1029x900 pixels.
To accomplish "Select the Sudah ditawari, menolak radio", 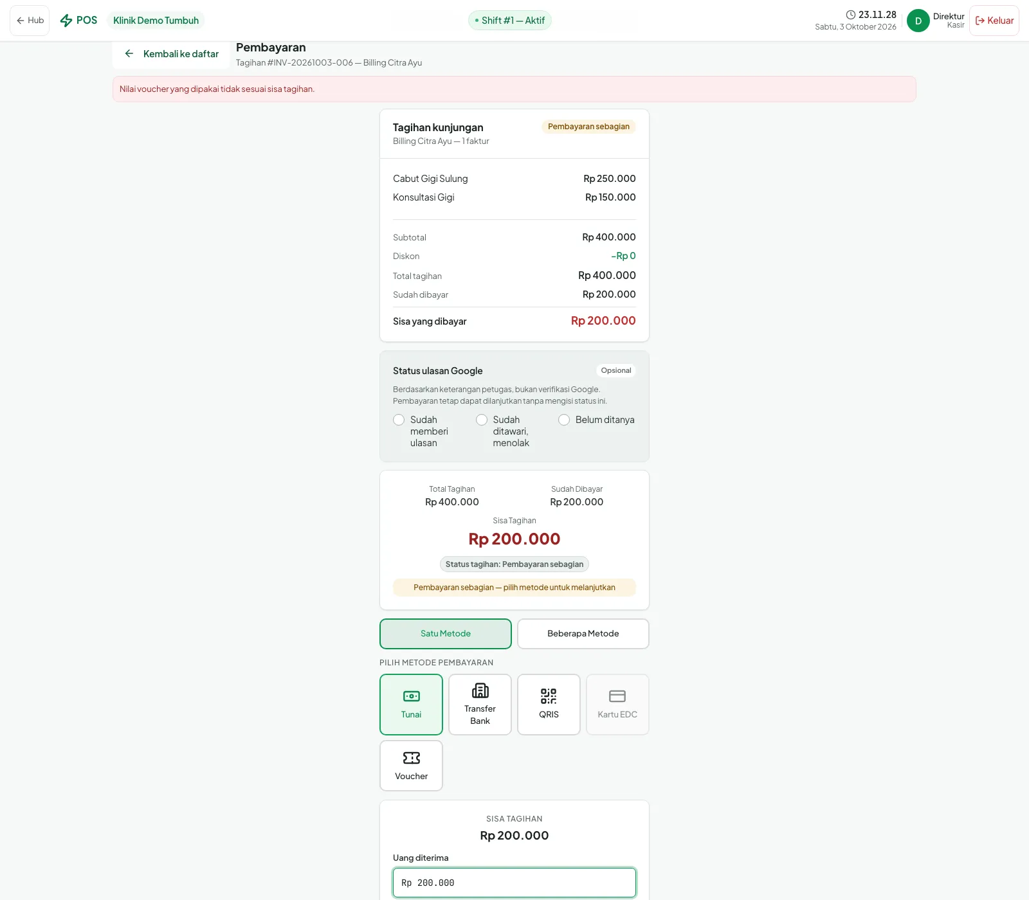I will coord(482,420).
